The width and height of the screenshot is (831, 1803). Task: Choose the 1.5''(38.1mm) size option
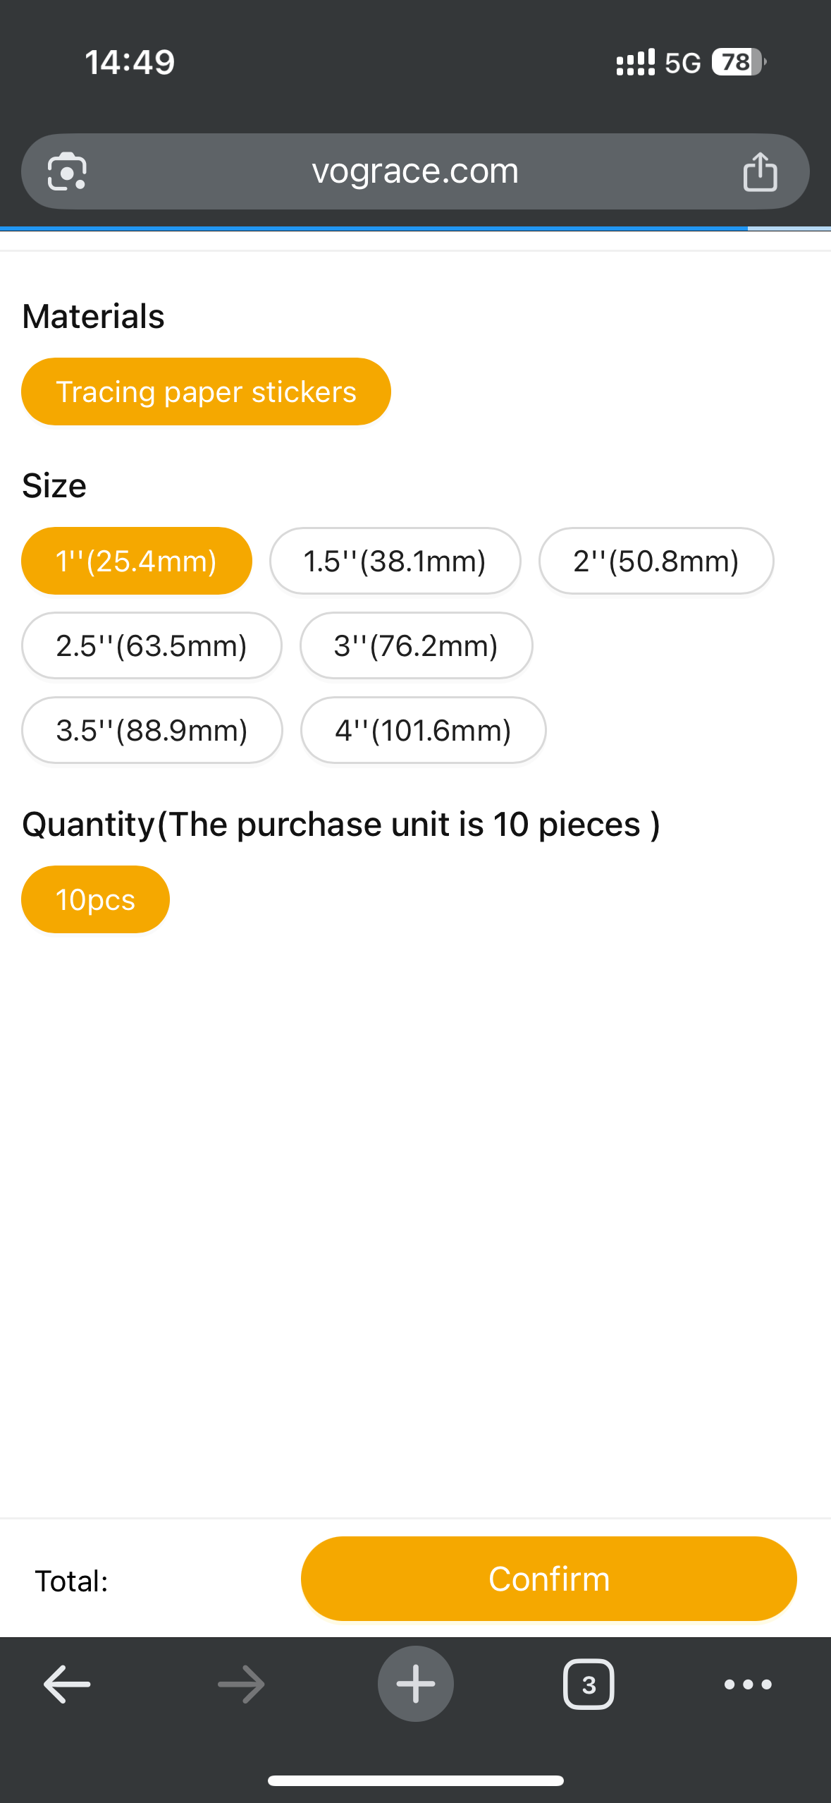click(395, 561)
